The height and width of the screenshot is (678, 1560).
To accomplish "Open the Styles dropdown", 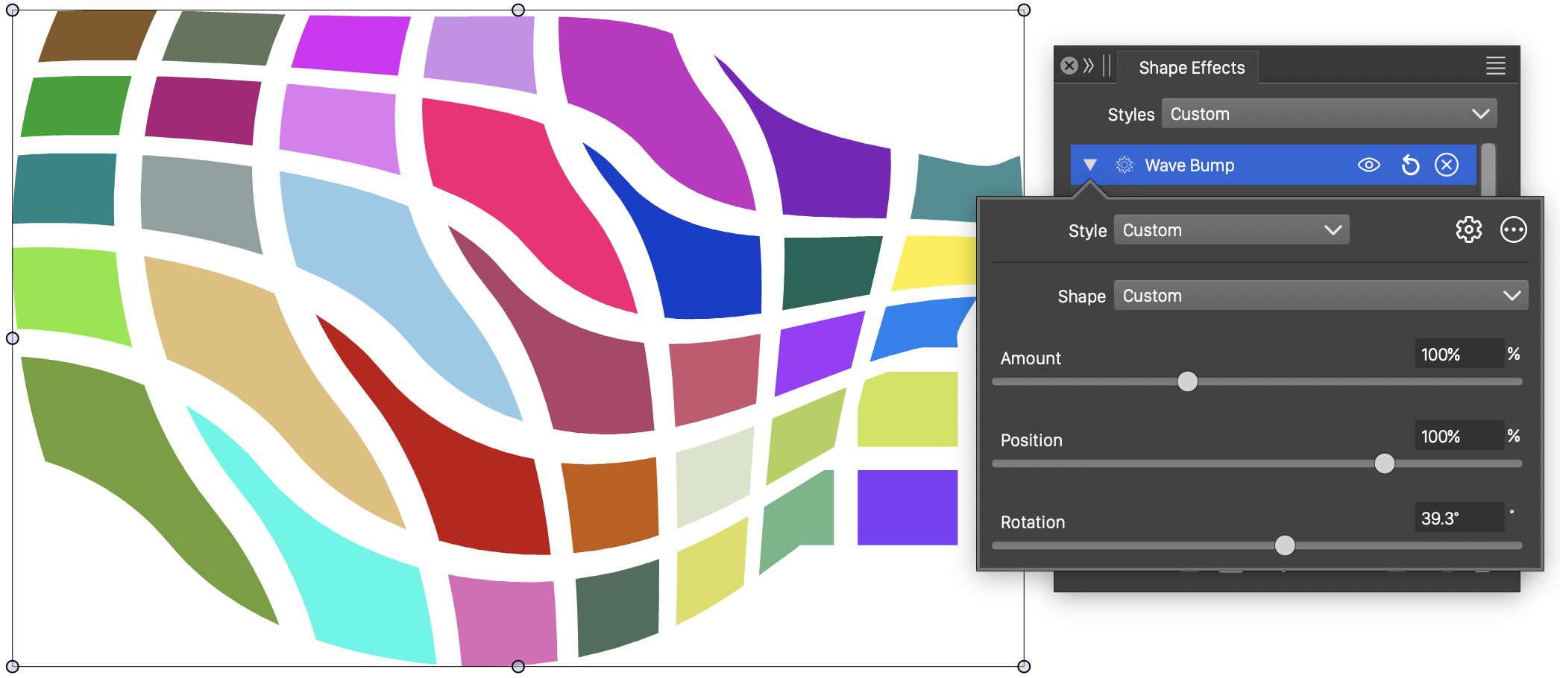I will 1329,114.
